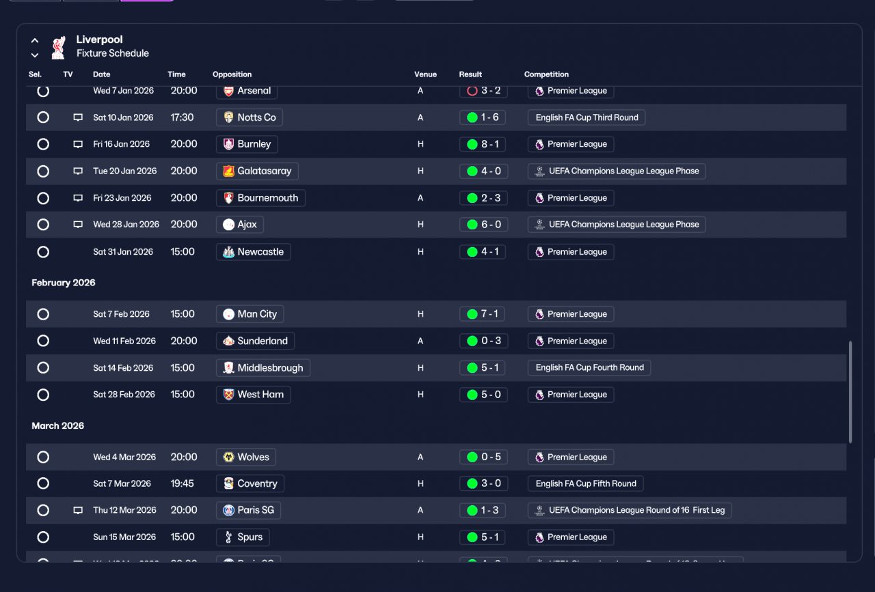Open UEFA Champions League Round of 16 First Leg
This screenshot has height=592, width=875.
click(630, 510)
